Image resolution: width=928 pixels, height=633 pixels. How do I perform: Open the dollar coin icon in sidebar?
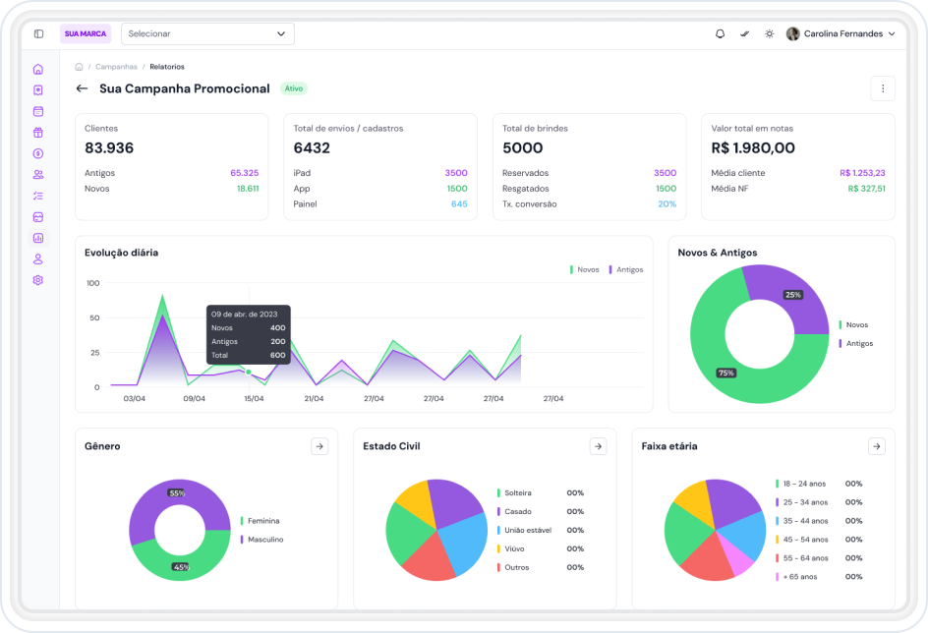coord(38,153)
